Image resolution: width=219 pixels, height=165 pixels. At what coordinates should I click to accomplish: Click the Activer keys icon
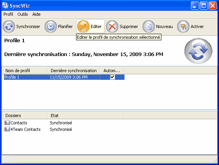[183, 26]
